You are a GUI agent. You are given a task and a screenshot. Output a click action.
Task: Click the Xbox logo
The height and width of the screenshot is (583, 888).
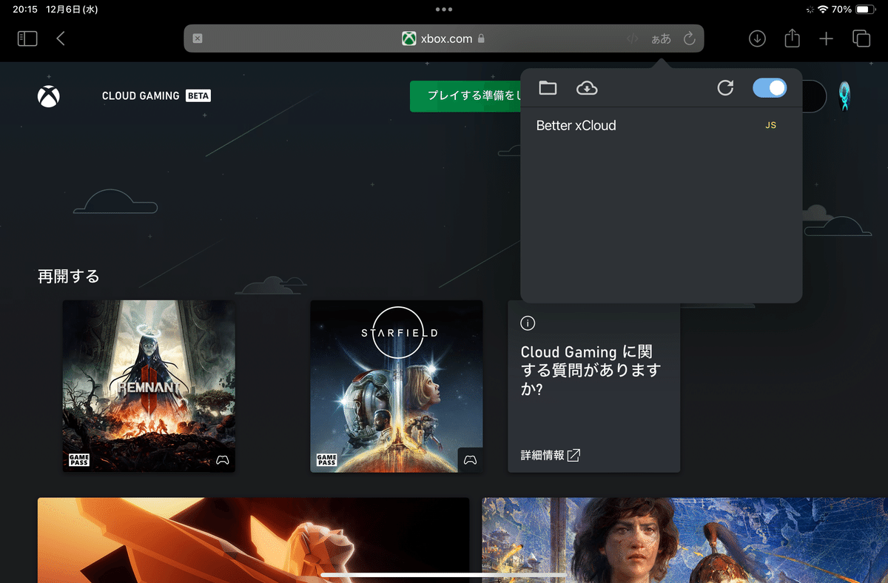click(x=47, y=95)
